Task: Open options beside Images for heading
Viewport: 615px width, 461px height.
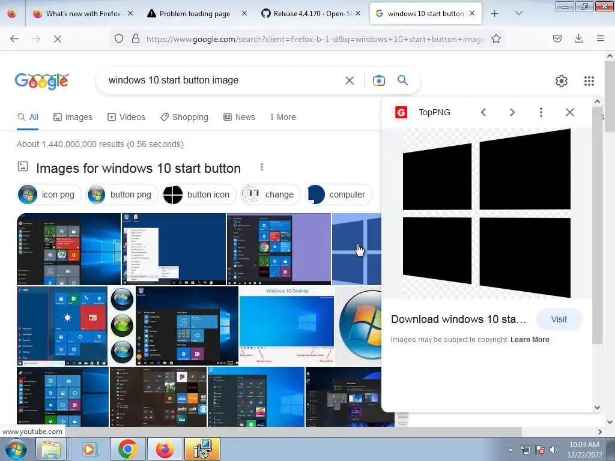Action: coord(262,167)
